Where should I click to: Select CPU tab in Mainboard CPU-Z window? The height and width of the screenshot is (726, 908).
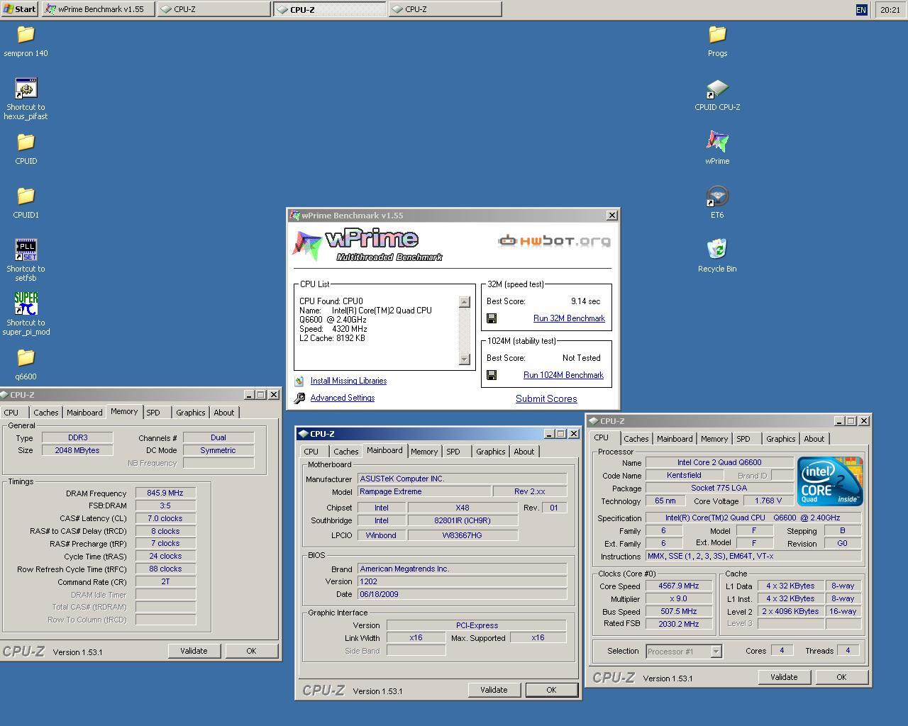coord(311,452)
